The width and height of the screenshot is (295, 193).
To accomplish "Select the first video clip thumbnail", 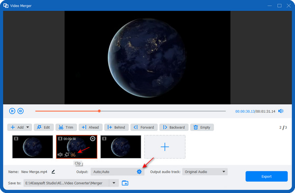I will click(x=32, y=147).
